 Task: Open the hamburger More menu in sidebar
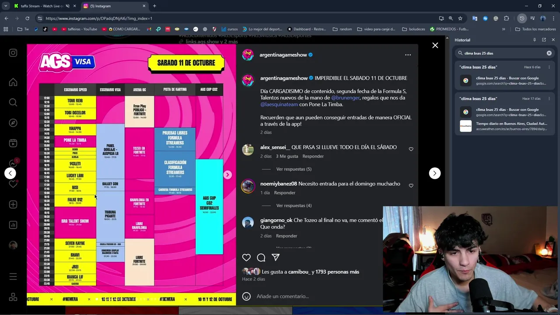[x=13, y=276]
